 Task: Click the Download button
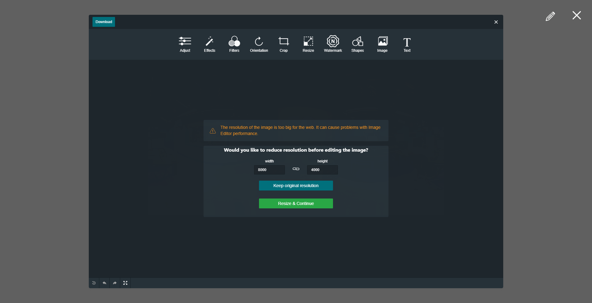(104, 22)
